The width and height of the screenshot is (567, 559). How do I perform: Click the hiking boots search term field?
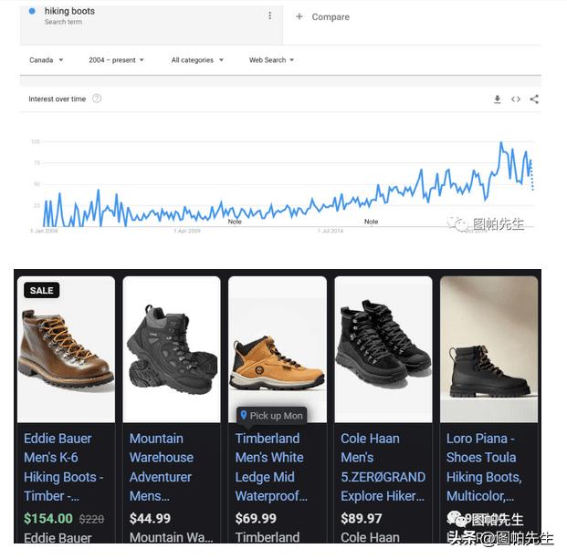(x=137, y=16)
